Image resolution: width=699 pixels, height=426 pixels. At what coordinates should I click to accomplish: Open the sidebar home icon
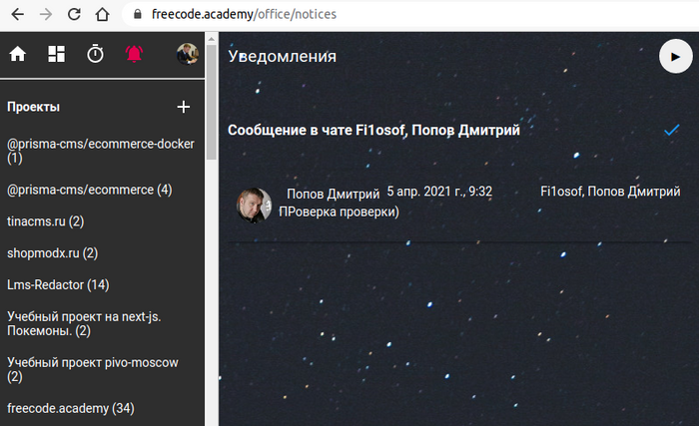18,54
